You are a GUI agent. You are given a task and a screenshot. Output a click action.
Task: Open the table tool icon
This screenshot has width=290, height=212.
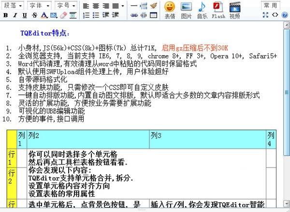click(x=154, y=15)
